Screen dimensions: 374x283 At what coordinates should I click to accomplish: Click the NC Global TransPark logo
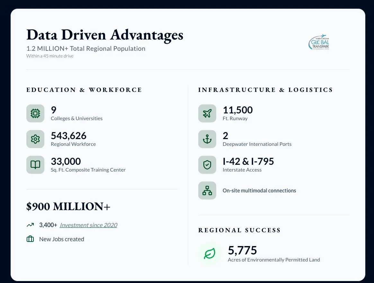tap(319, 42)
